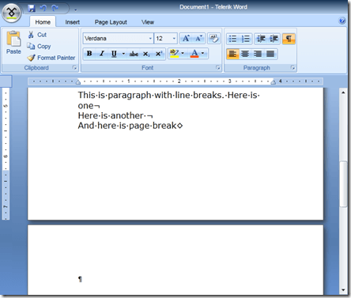Select Center paragraph alignment
This screenshot has width=351, height=298.
click(x=245, y=54)
